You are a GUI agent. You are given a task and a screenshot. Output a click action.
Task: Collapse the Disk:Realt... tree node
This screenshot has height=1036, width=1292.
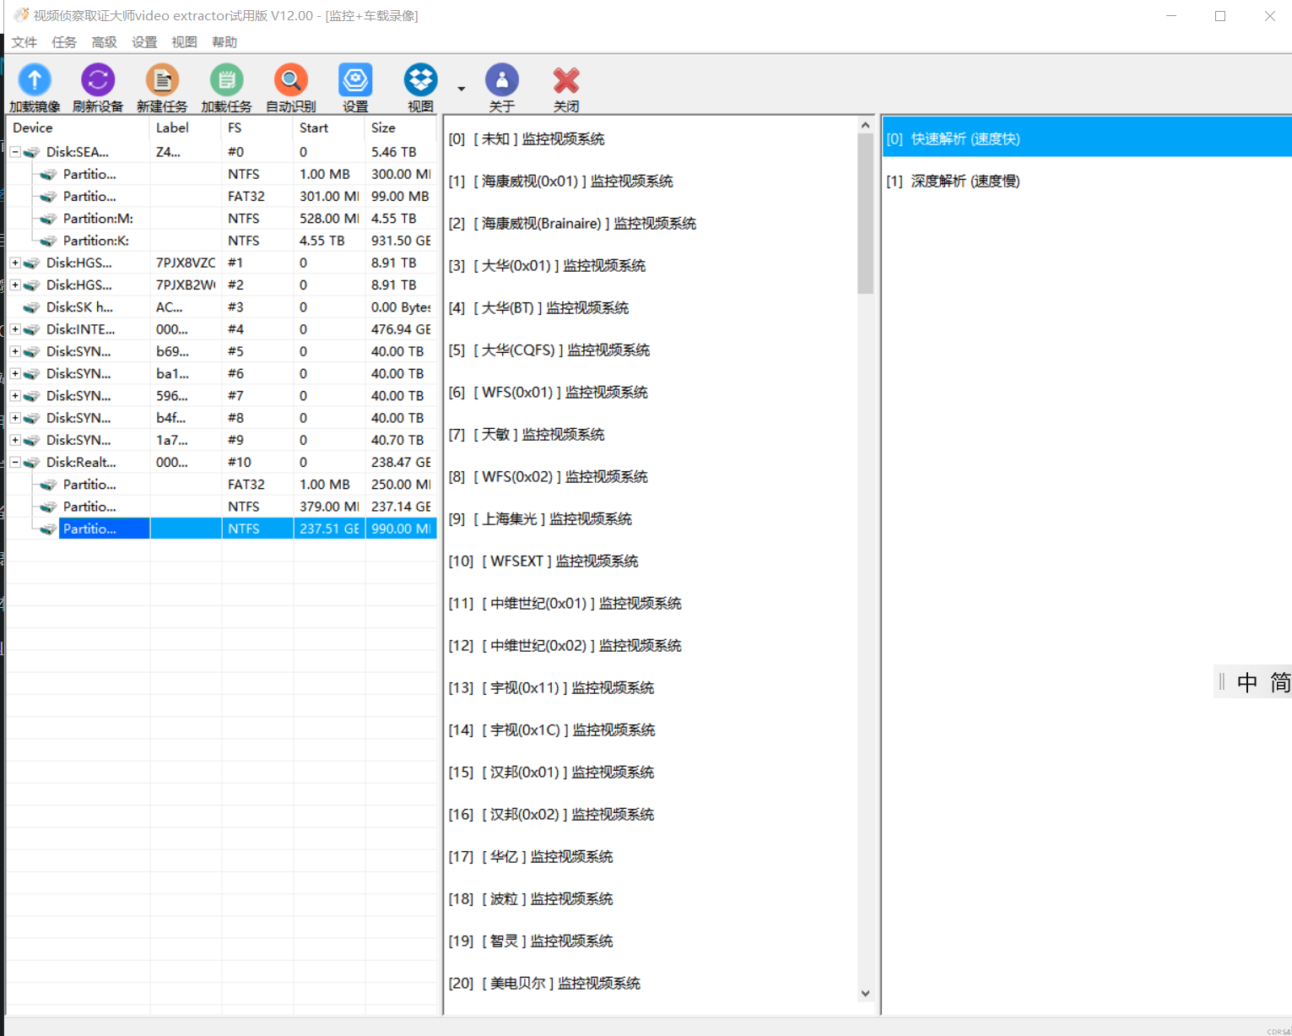[15, 462]
